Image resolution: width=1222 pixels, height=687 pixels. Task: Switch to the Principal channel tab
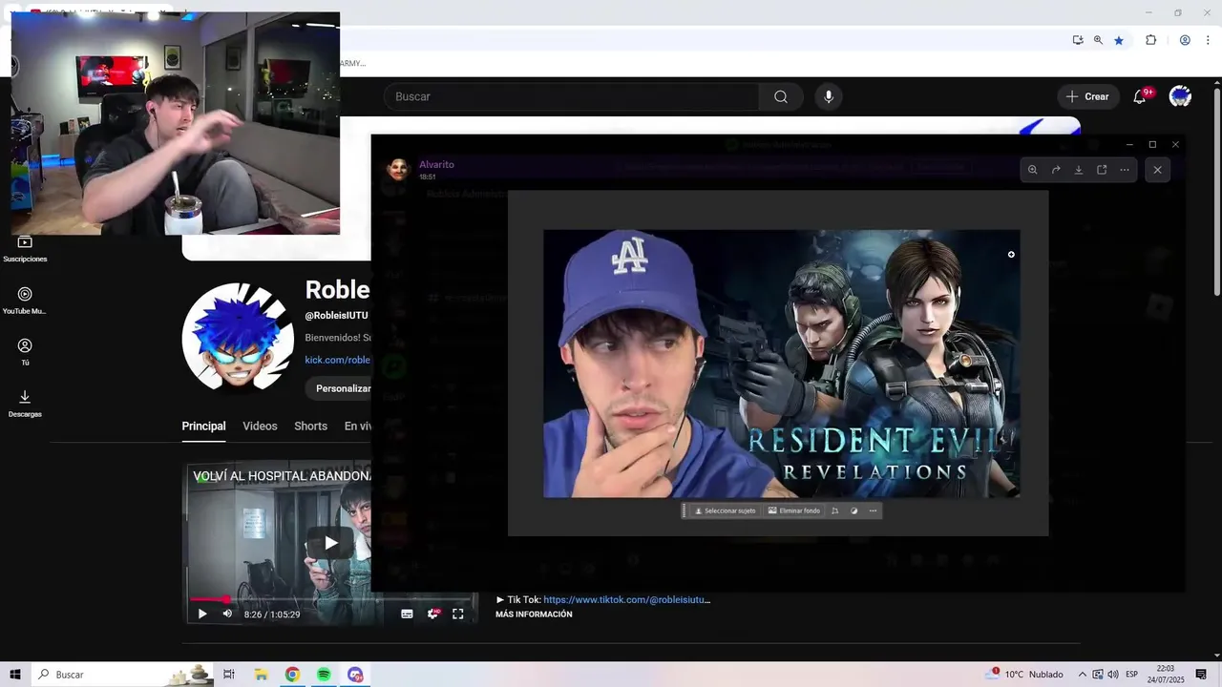coord(203,427)
